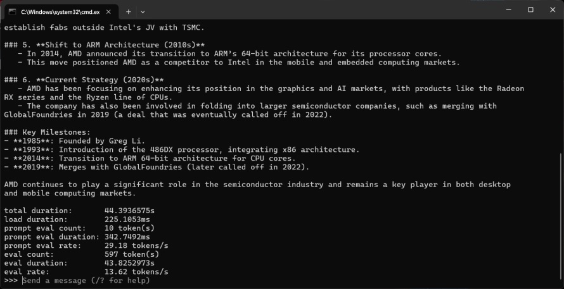Open the new tab profile dropdown
564x289 pixels.
tap(143, 11)
